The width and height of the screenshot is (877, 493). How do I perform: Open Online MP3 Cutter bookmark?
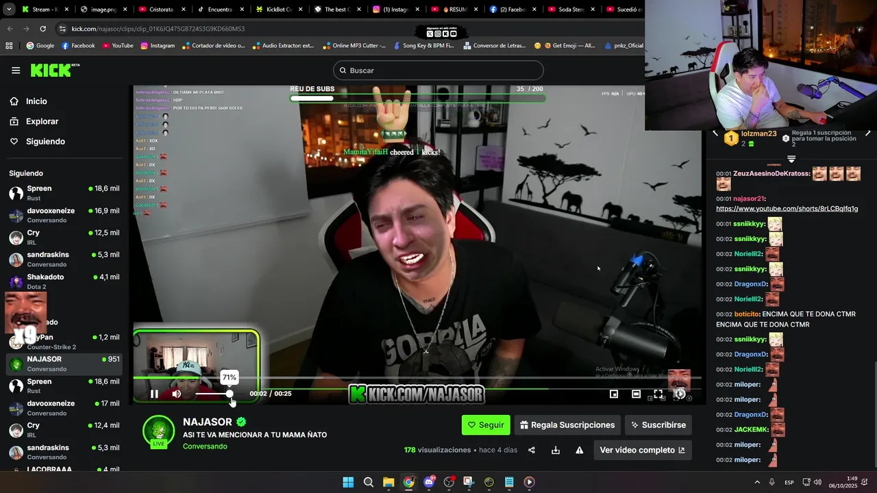[x=354, y=46]
